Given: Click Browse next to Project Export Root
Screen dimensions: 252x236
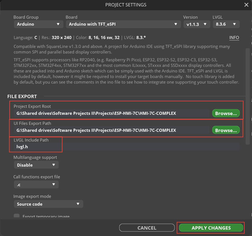Looking at the screenshot, I should pyautogui.click(x=226, y=113).
